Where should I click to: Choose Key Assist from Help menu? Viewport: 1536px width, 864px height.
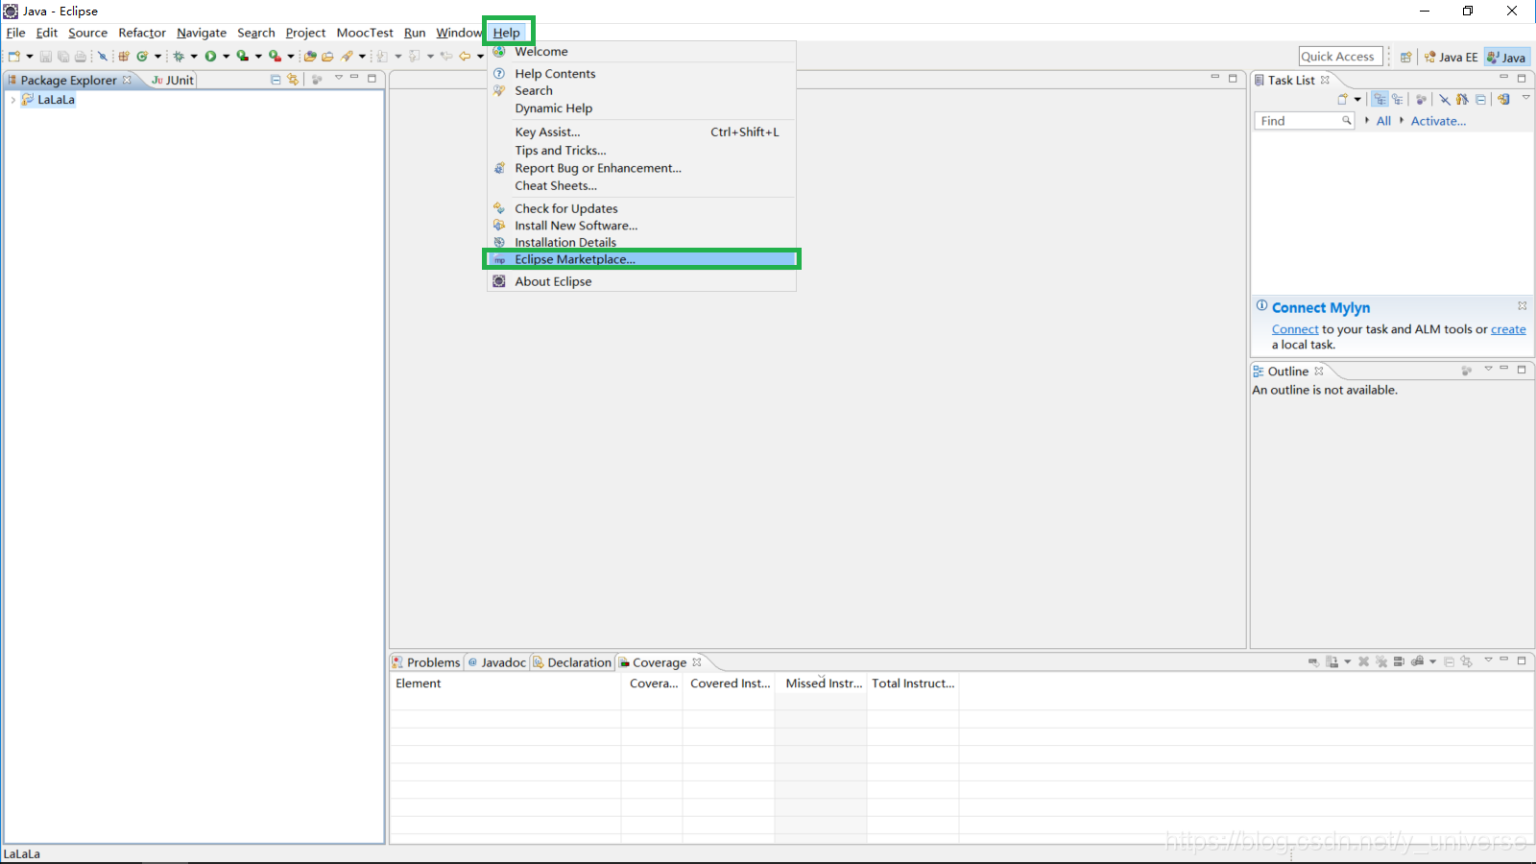coord(641,132)
